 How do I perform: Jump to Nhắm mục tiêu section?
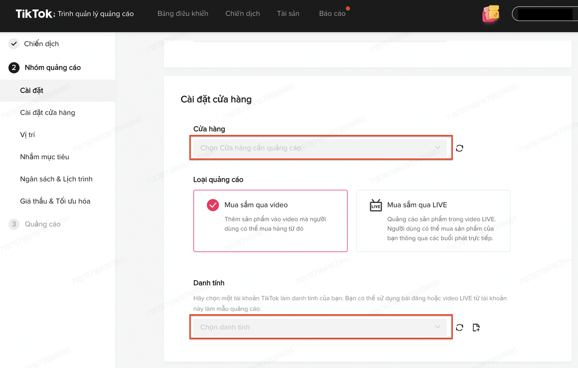[x=44, y=157]
